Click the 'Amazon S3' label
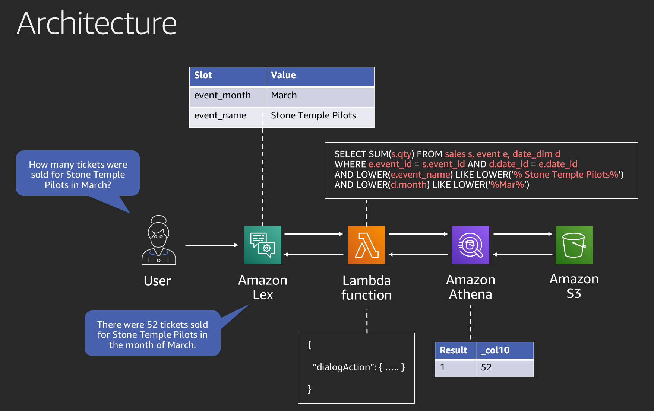Viewport: 654px width, 411px height. 574,286
